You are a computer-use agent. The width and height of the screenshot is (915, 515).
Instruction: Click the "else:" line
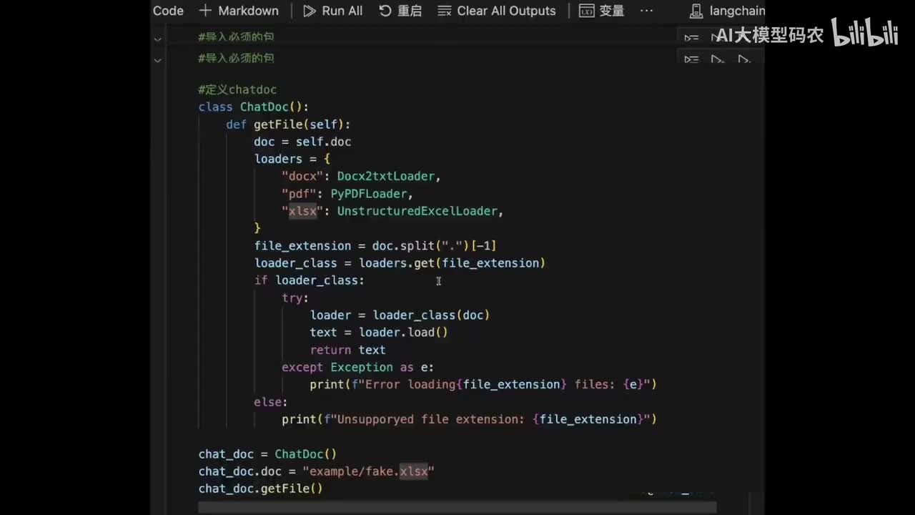(x=271, y=402)
